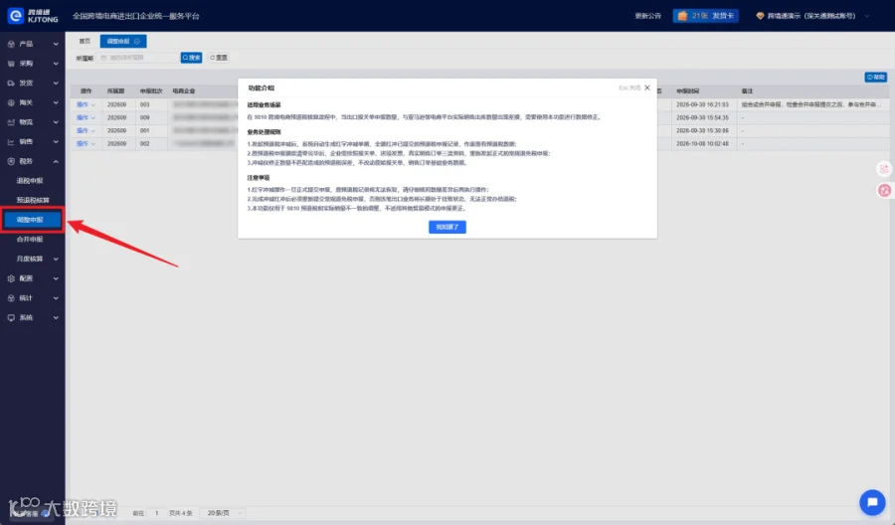Screen dimensions: 895x525
Task: Click the 重置 reset button
Action: click(219, 58)
